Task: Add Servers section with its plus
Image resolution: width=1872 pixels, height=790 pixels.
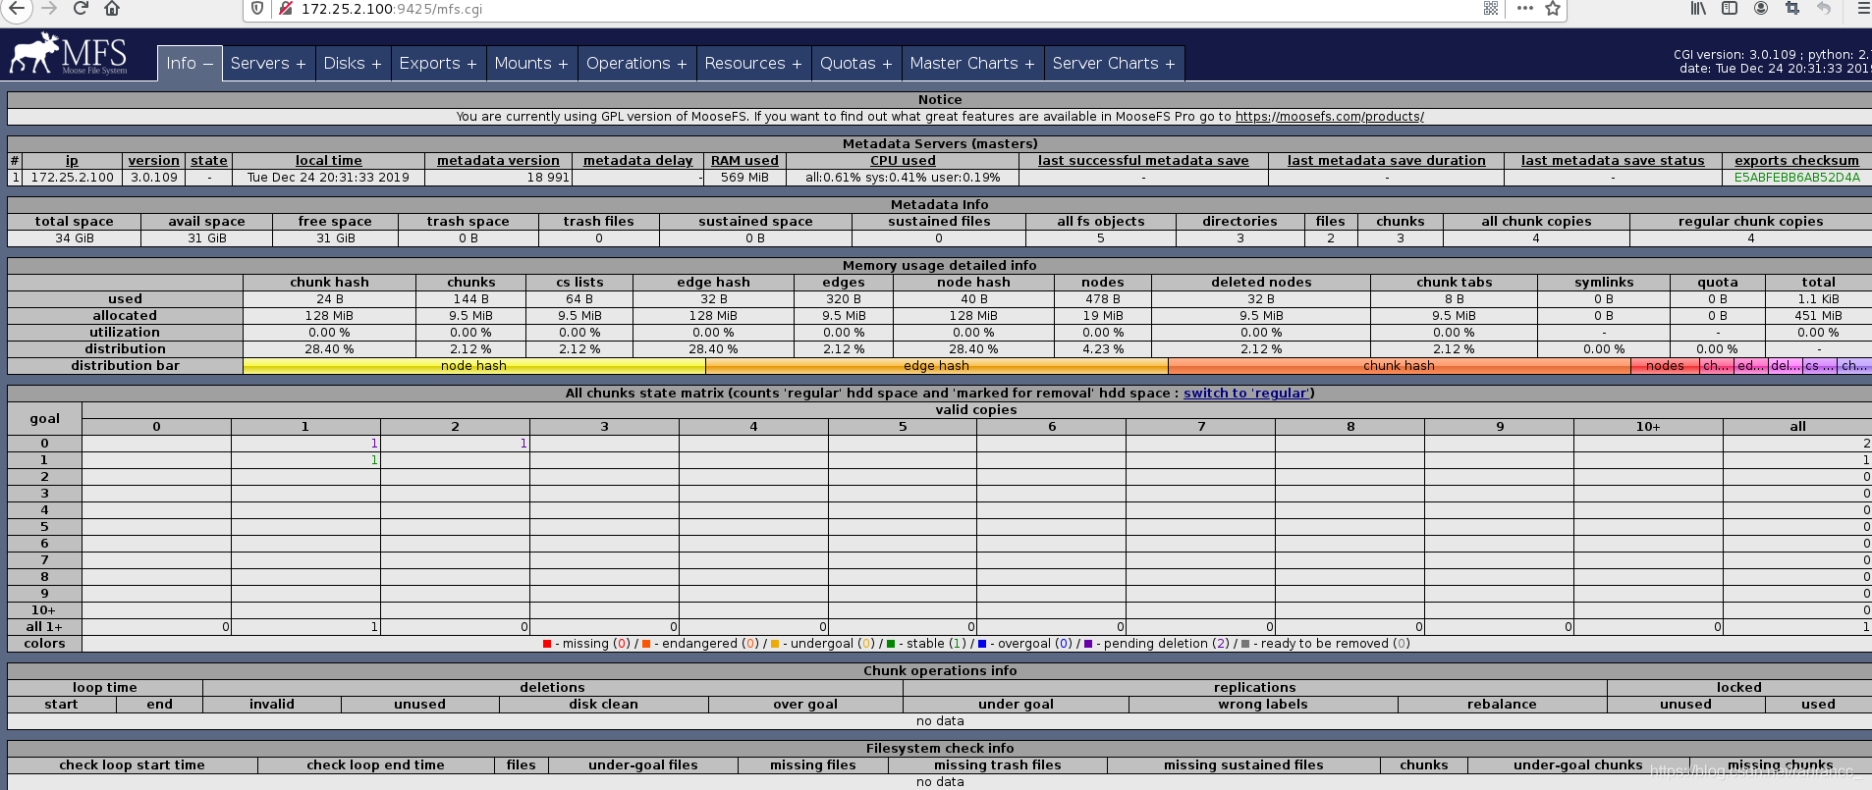Action: (x=301, y=64)
